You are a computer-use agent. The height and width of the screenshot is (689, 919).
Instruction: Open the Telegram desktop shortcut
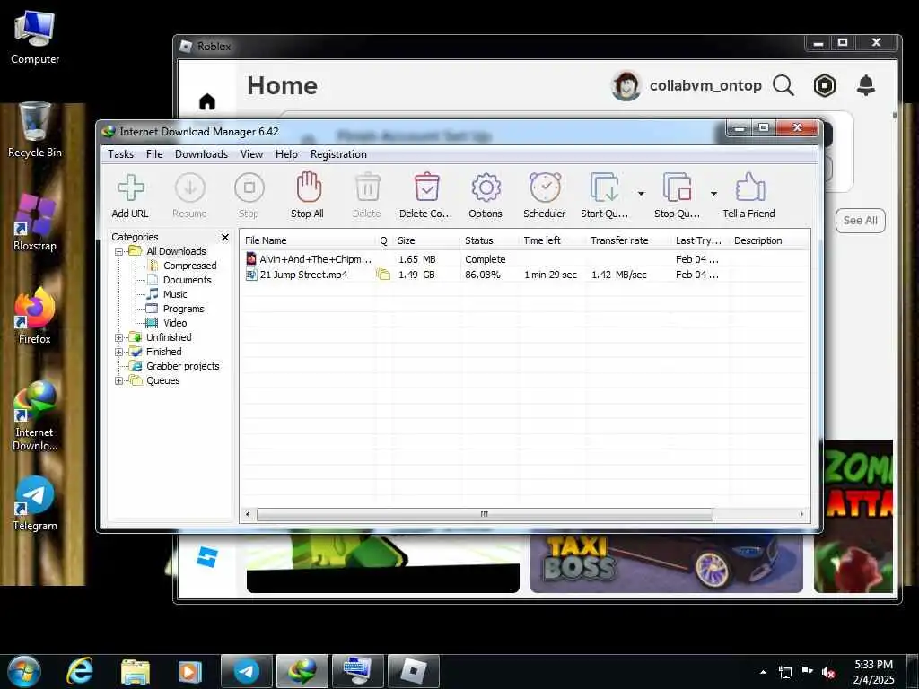pos(35,504)
